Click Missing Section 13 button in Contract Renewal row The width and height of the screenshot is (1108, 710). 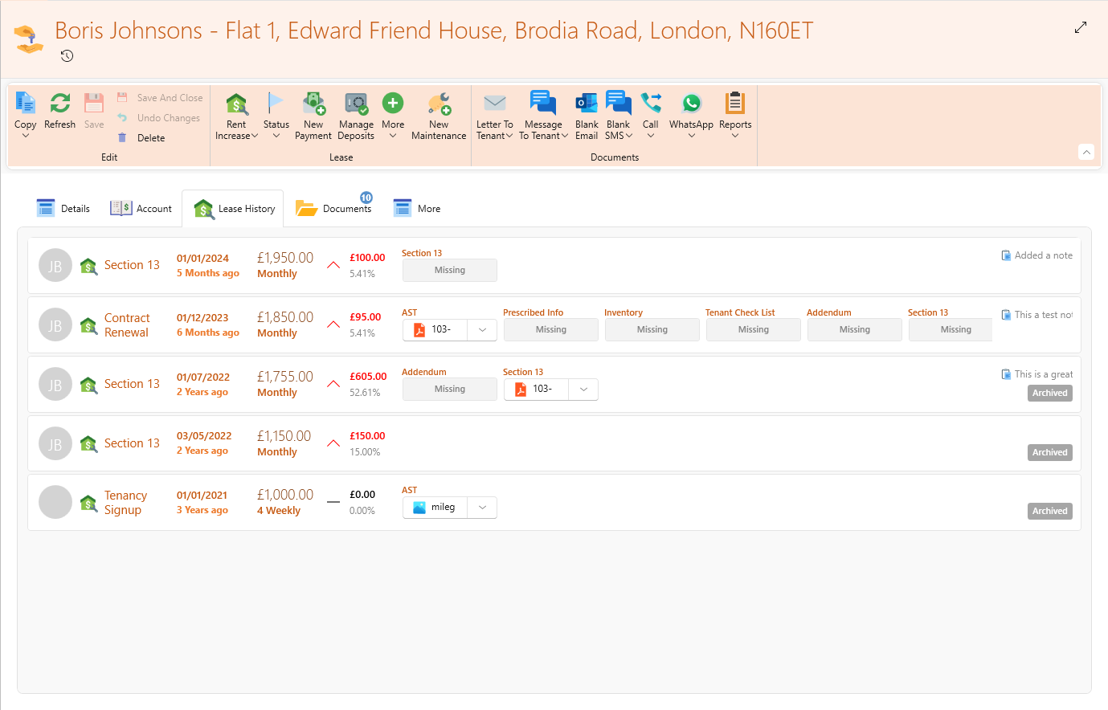click(x=951, y=329)
